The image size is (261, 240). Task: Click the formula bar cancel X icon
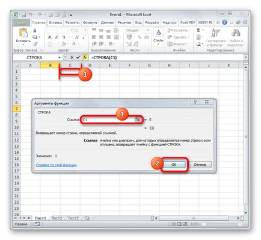(x=72, y=57)
